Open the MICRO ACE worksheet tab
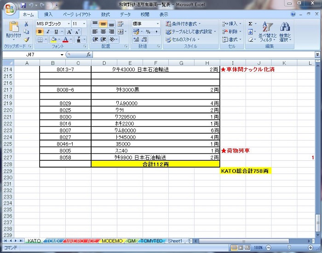The height and width of the screenshot is (253, 322). tap(80, 241)
